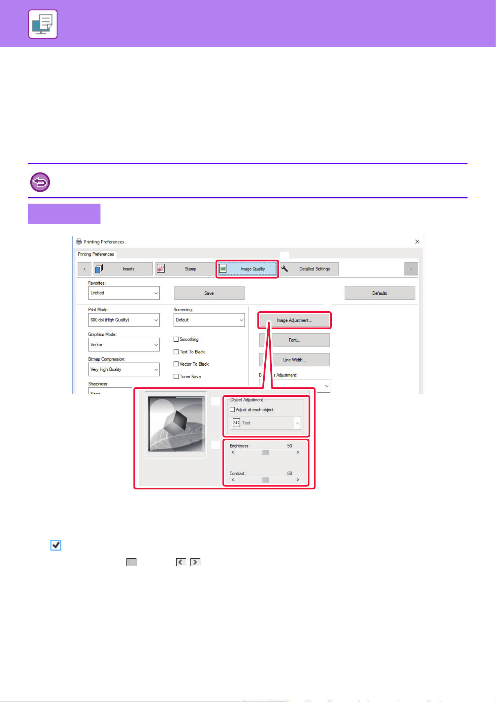Click the Stamp tab icon
This screenshot has height=702, width=496.
click(161, 268)
